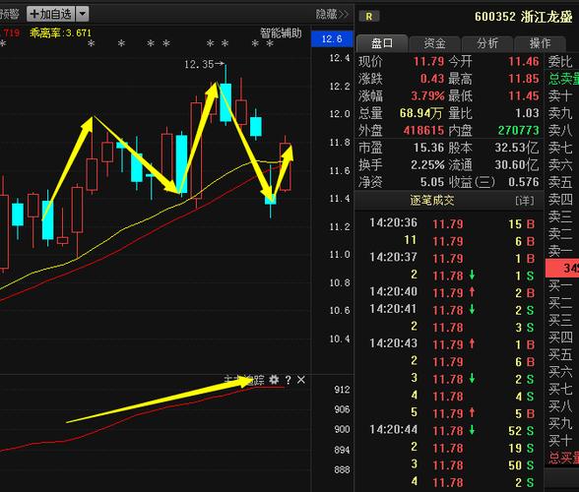Click the 委比 label

[x=559, y=61]
